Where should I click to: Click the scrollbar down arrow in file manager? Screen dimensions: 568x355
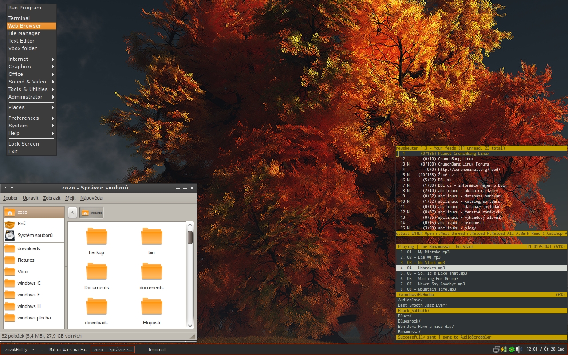point(190,325)
